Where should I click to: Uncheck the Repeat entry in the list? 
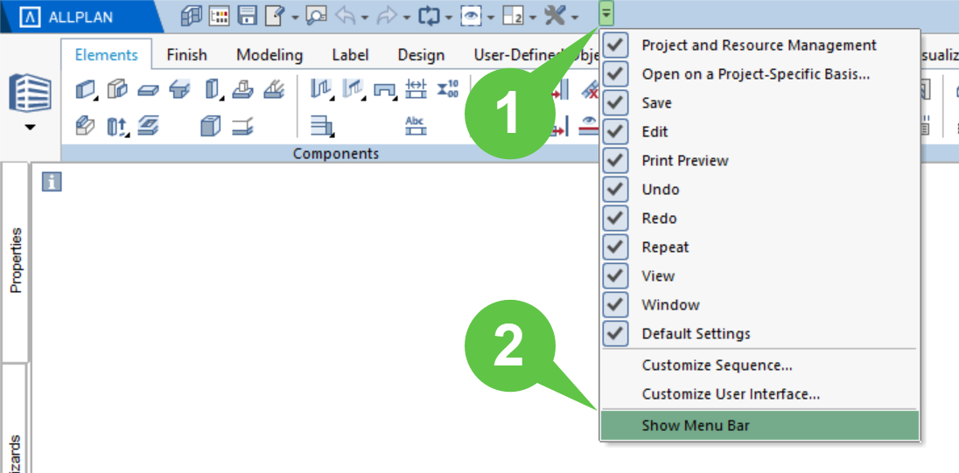pyautogui.click(x=615, y=247)
